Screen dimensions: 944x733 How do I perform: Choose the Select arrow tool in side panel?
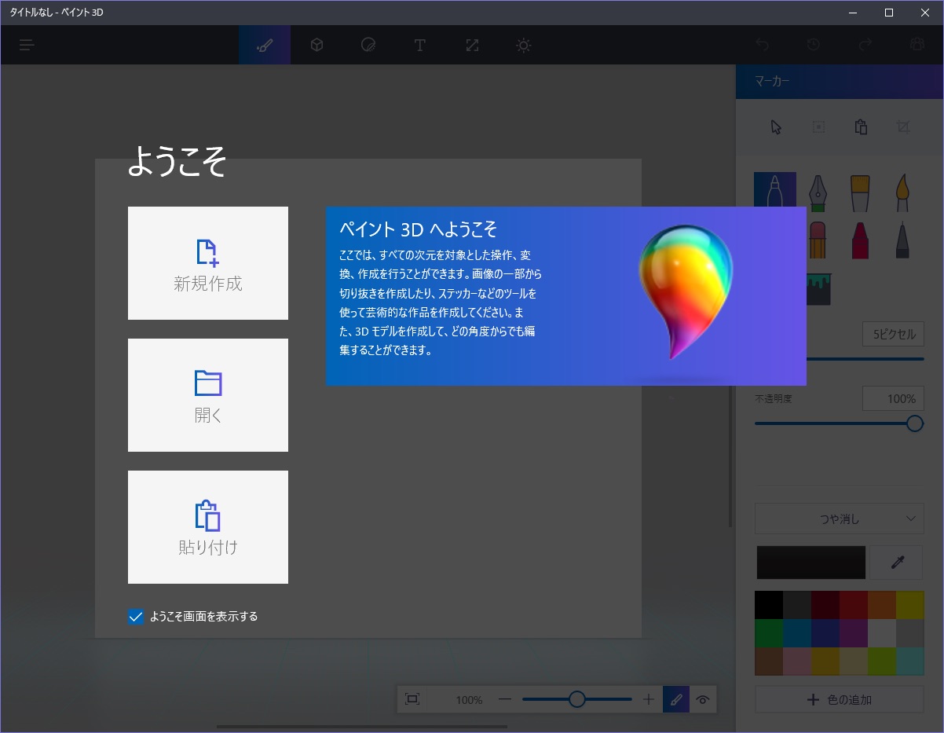point(777,127)
